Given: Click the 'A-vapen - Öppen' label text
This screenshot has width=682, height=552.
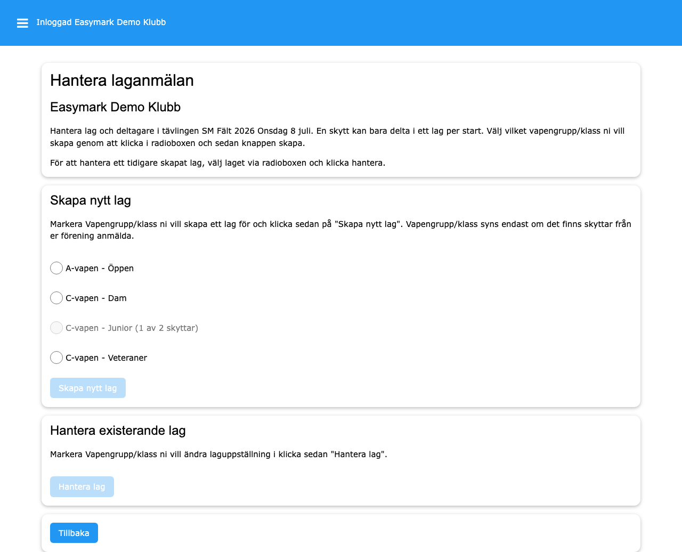Looking at the screenshot, I should coord(100,269).
